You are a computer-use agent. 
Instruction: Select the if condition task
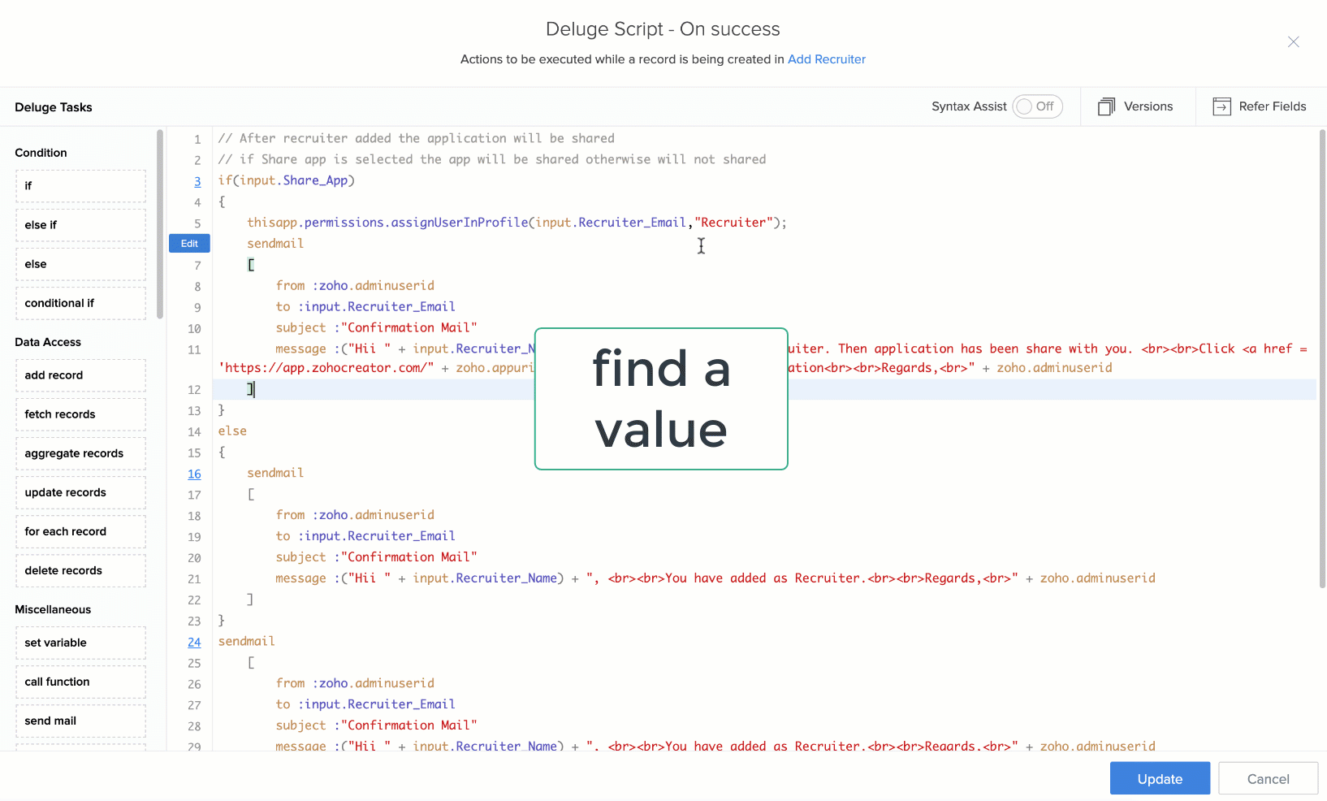pyautogui.click(x=80, y=185)
